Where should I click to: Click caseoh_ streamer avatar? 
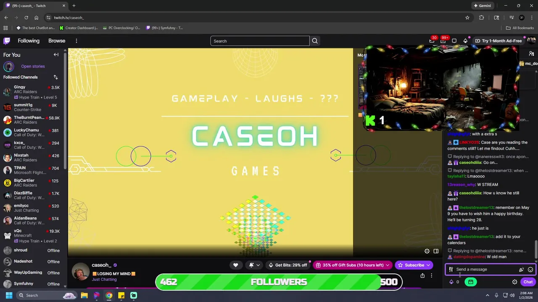point(80,272)
